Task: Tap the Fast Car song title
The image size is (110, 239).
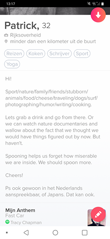Action: (x=15, y=216)
